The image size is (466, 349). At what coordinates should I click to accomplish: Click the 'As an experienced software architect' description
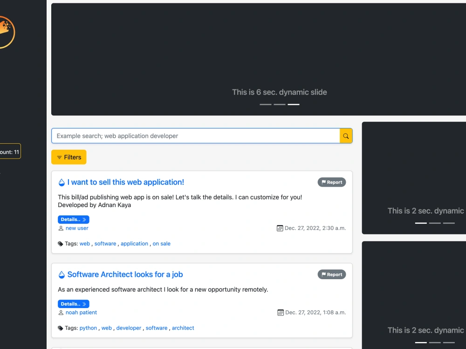click(163, 289)
